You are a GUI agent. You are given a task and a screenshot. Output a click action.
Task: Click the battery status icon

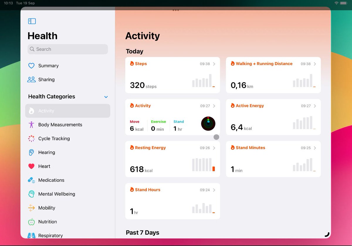pyautogui.click(x=343, y=3)
